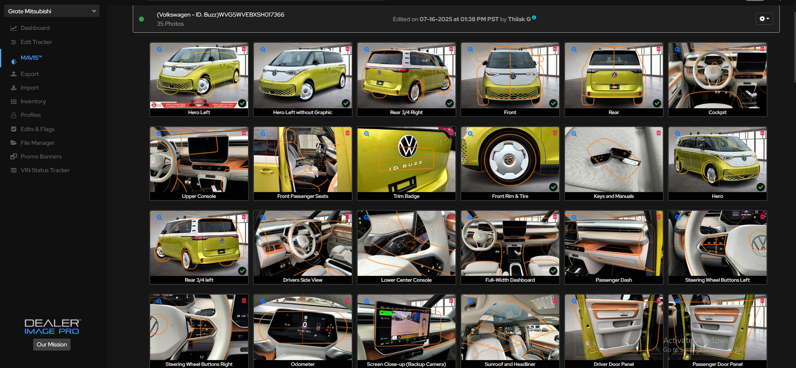Open the Inventory list
The height and width of the screenshot is (368, 796).
33,101
